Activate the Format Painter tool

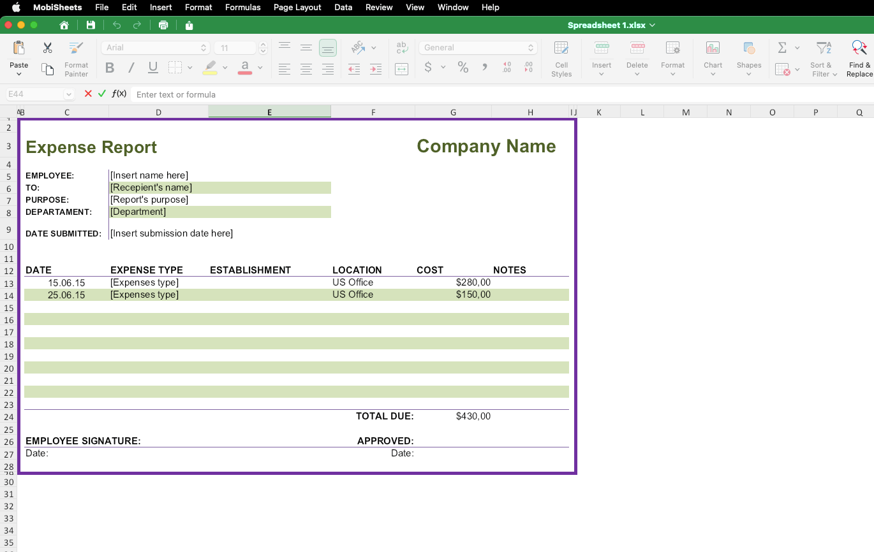coord(76,59)
